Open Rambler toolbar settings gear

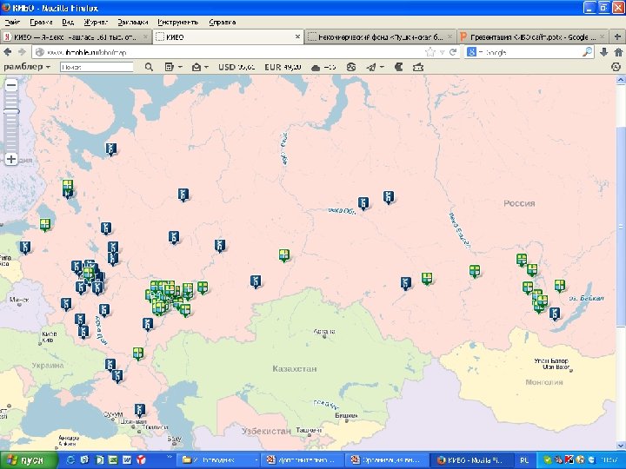coord(616,67)
